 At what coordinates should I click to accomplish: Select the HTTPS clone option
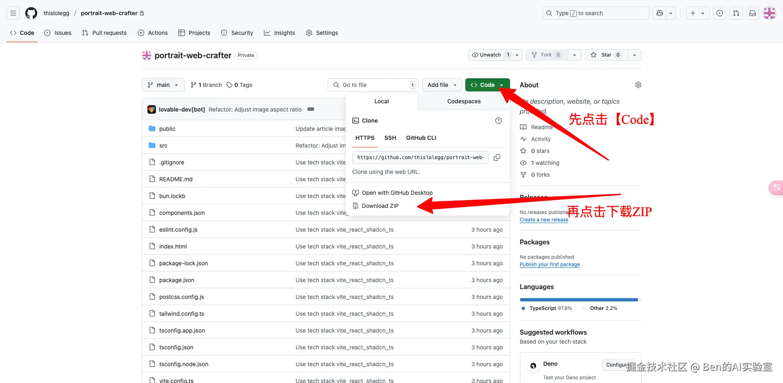click(365, 138)
